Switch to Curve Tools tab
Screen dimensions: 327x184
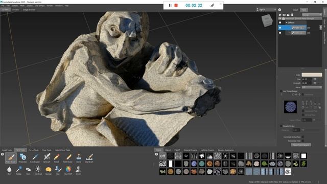pos(33,150)
